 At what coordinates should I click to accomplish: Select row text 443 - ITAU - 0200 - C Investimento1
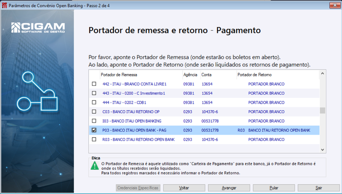[x=134, y=93]
